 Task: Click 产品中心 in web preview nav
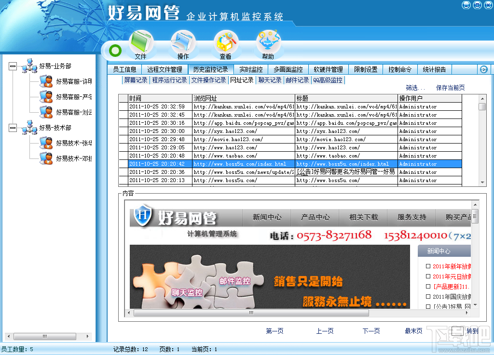click(x=315, y=217)
